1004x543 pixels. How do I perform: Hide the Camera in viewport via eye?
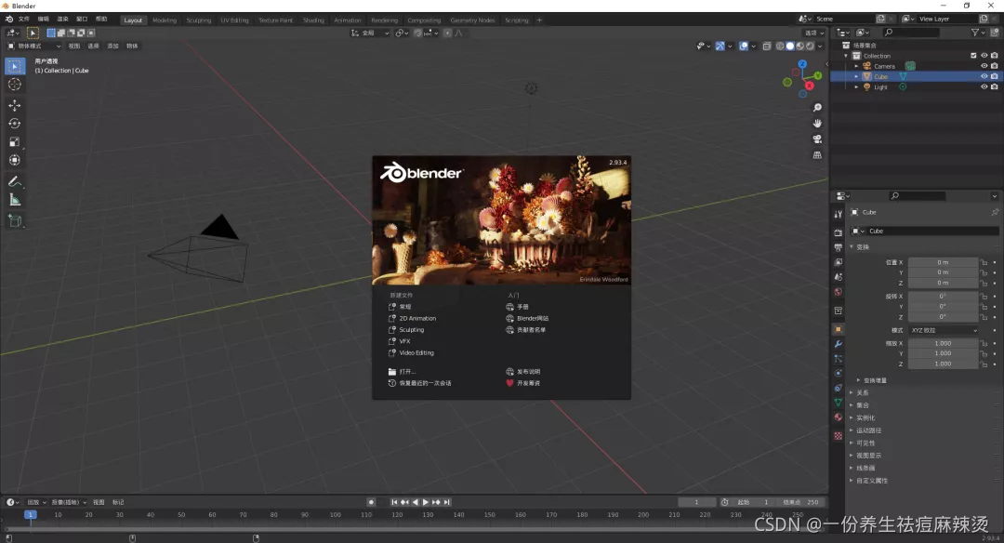click(984, 66)
